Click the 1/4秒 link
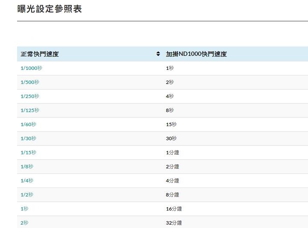This screenshot has height=228, width=308. pyautogui.click(x=26, y=181)
